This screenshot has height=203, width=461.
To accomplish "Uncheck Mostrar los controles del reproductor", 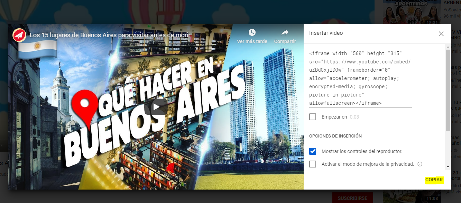I will click(x=313, y=151).
